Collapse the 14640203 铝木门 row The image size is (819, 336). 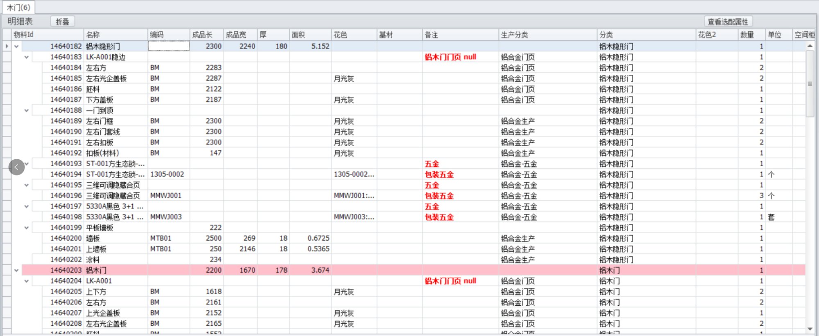(x=16, y=270)
